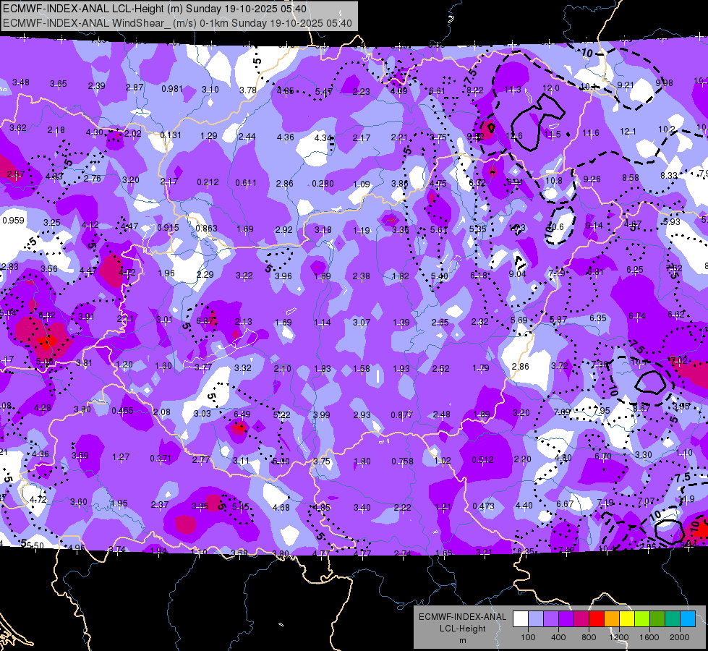The height and width of the screenshot is (651, 708).
Task: Click the wind shear value '0.371'
Action: click(161, 459)
